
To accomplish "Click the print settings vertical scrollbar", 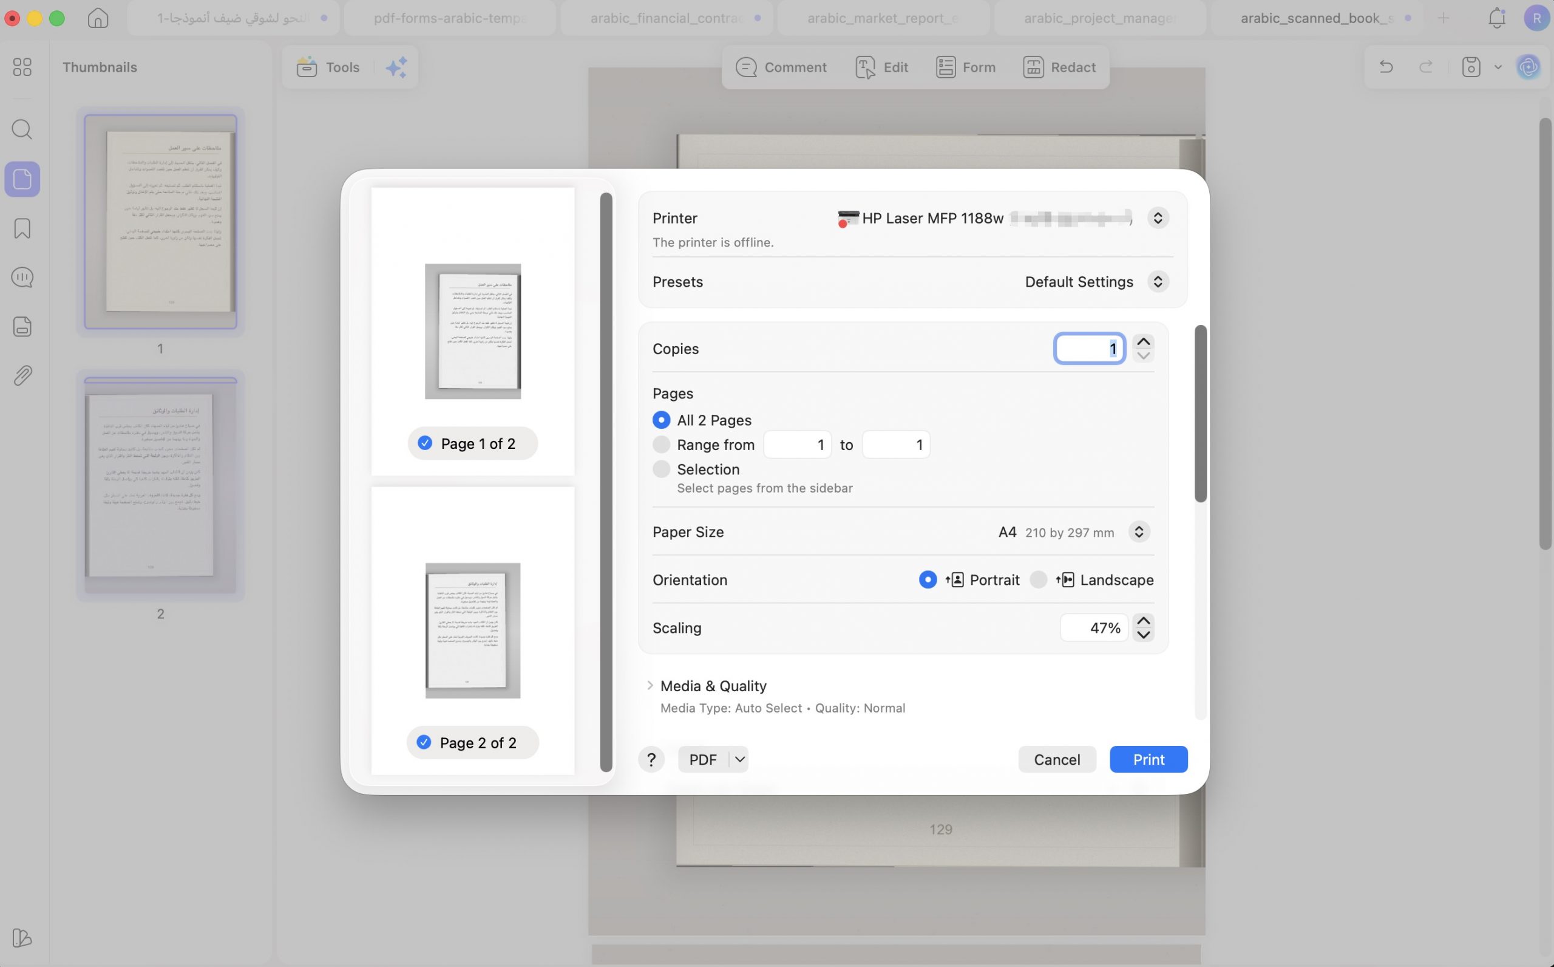I will [1200, 414].
